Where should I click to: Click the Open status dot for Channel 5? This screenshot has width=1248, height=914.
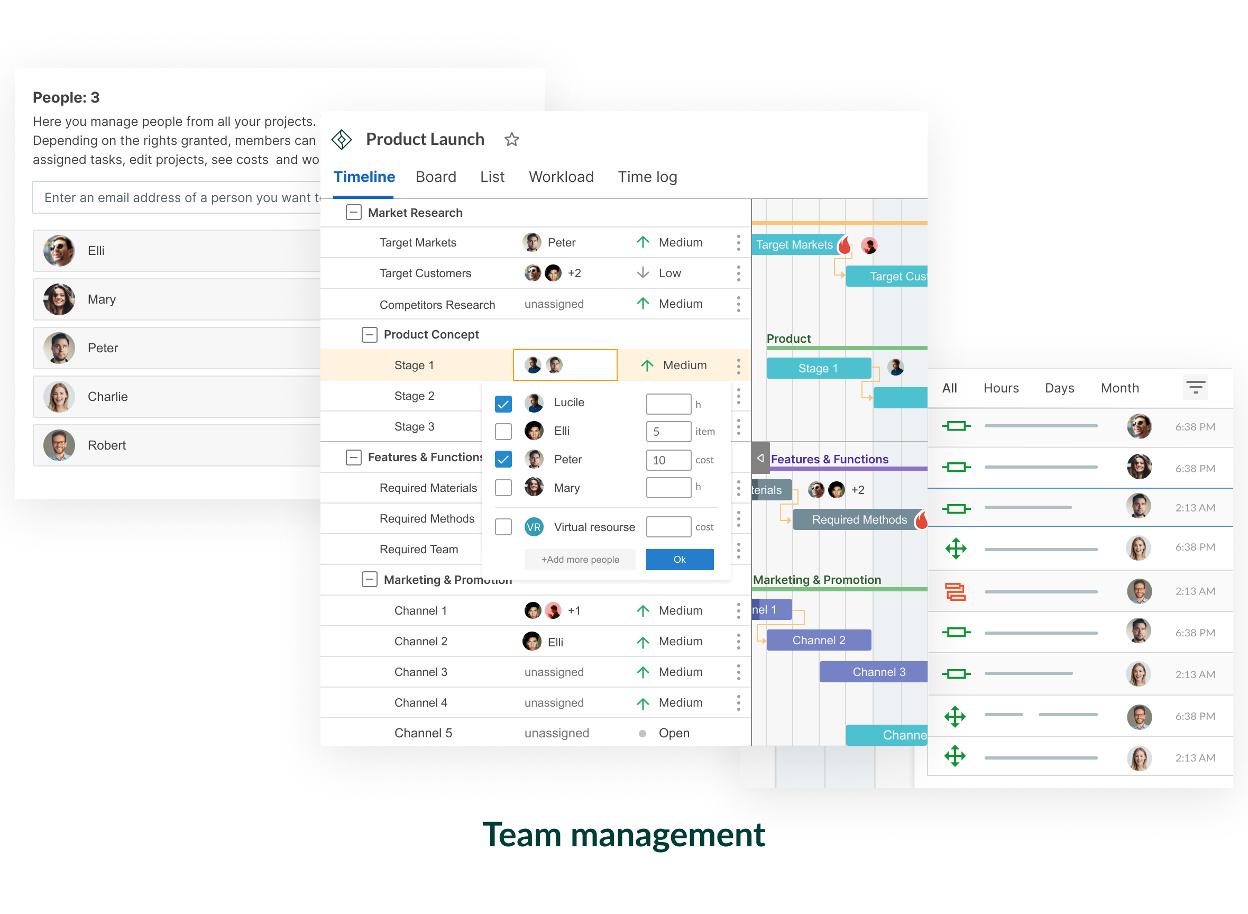point(643,734)
